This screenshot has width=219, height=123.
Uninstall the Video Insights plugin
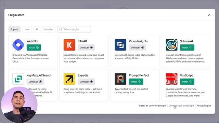[138, 47]
